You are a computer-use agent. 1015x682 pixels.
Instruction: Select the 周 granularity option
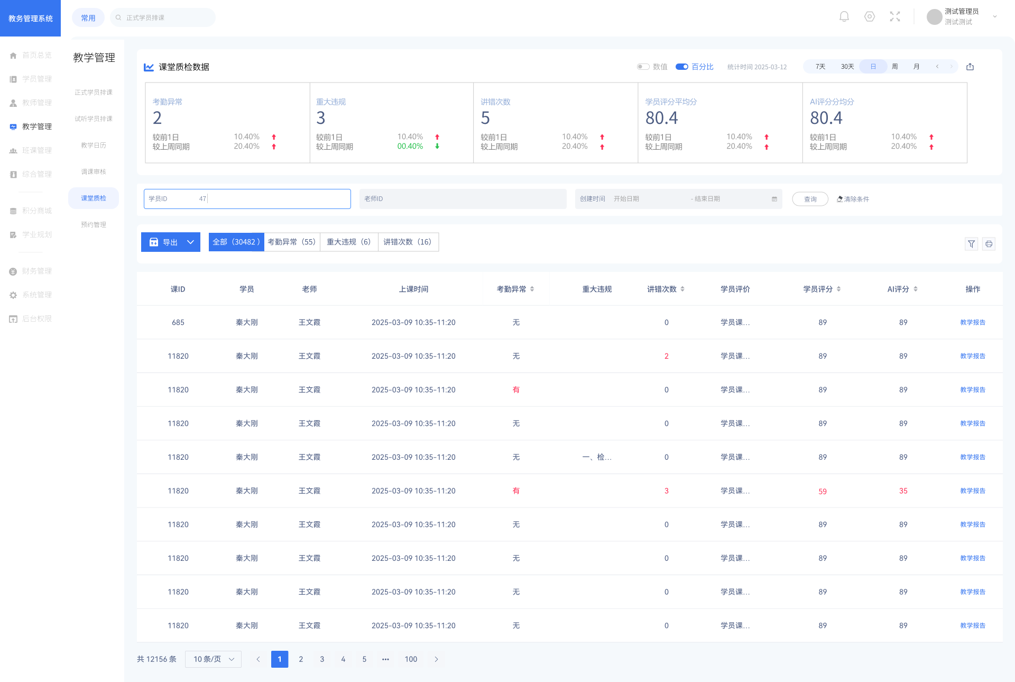click(x=895, y=67)
